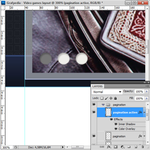Click the Fill value field
Viewport: 150px width, 150px height.
coord(139,99)
